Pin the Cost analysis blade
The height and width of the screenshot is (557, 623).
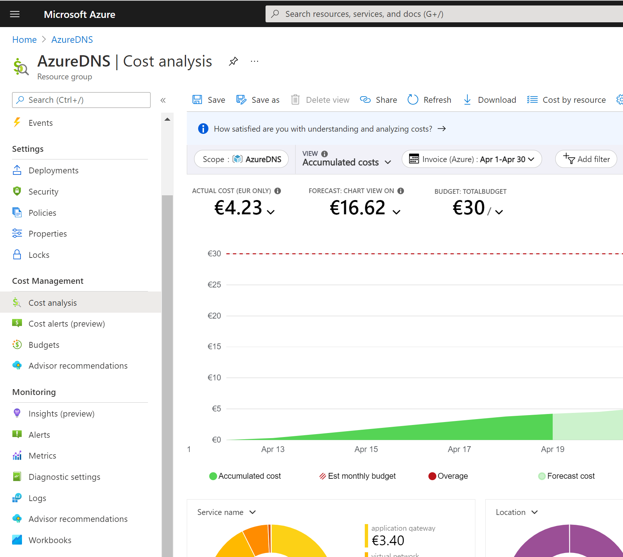(233, 61)
